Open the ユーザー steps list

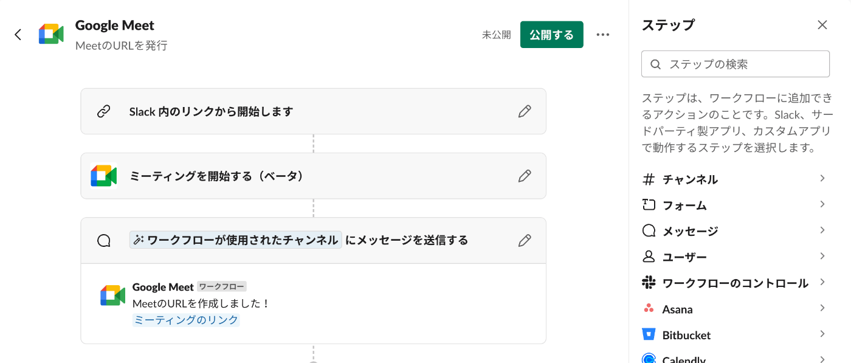[735, 257]
